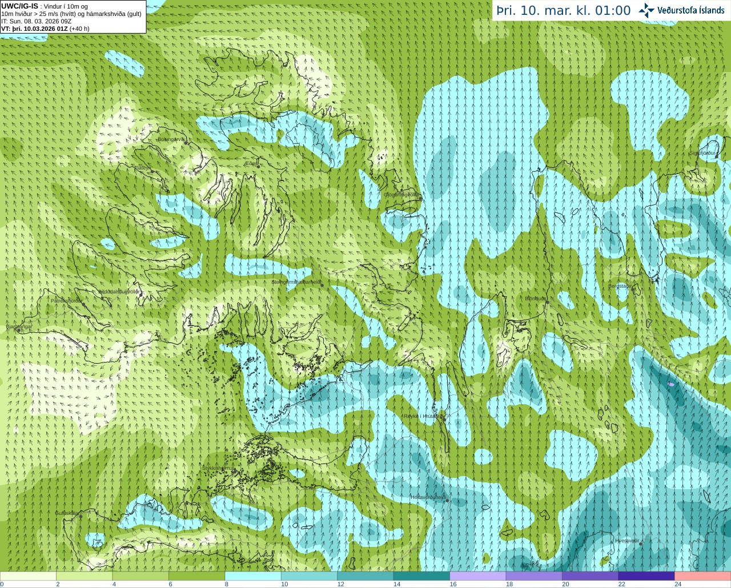731x588 pixels.
Task: Click the legend scale label '8'
Action: pyautogui.click(x=227, y=584)
